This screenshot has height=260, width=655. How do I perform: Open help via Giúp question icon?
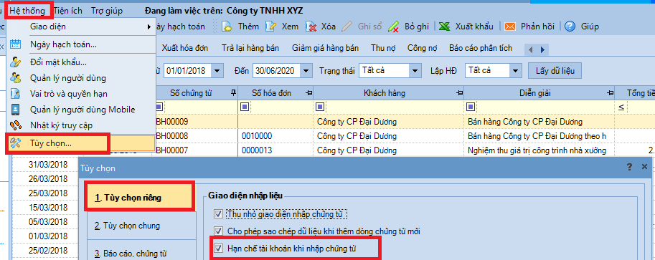click(570, 27)
